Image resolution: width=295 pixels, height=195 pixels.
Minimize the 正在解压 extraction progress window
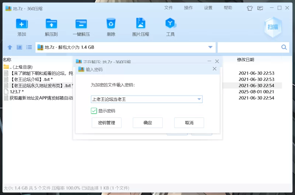click(x=209, y=61)
